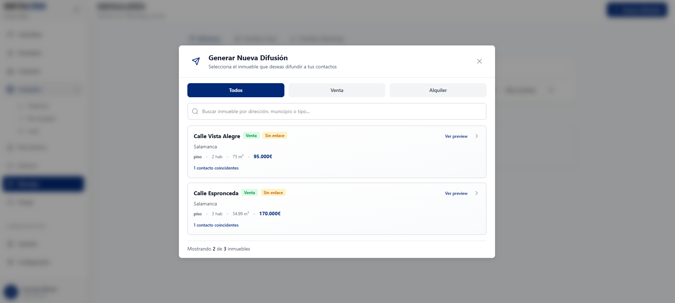Screen dimensions: 675x303
Task: Click the 170.000€ price on Calle Espronceda
Action: 270,214
